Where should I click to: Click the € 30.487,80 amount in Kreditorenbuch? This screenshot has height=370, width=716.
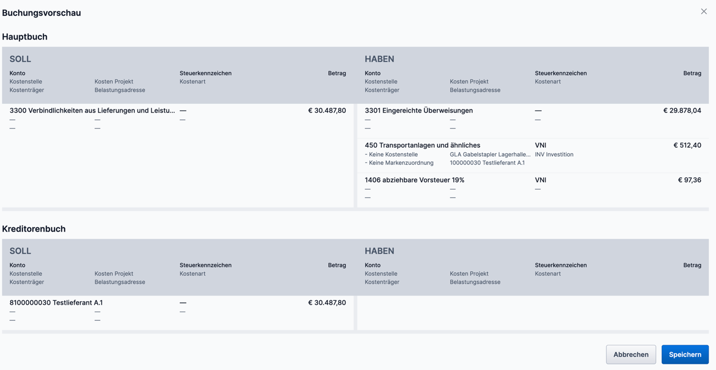tap(326, 302)
